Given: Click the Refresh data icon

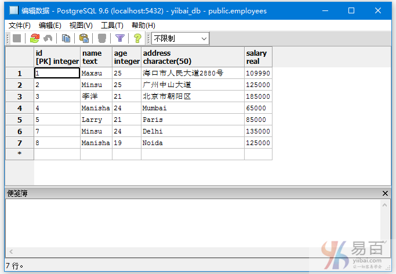Looking at the screenshot, I should 35,38.
